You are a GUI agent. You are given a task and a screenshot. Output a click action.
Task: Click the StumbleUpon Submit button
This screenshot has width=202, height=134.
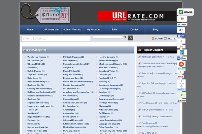click(x=181, y=69)
